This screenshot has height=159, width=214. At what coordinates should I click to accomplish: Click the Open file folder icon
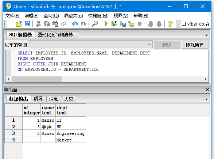(x=19, y=24)
